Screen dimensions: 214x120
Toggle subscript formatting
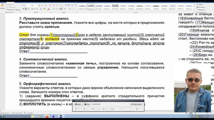tap(35, 9)
